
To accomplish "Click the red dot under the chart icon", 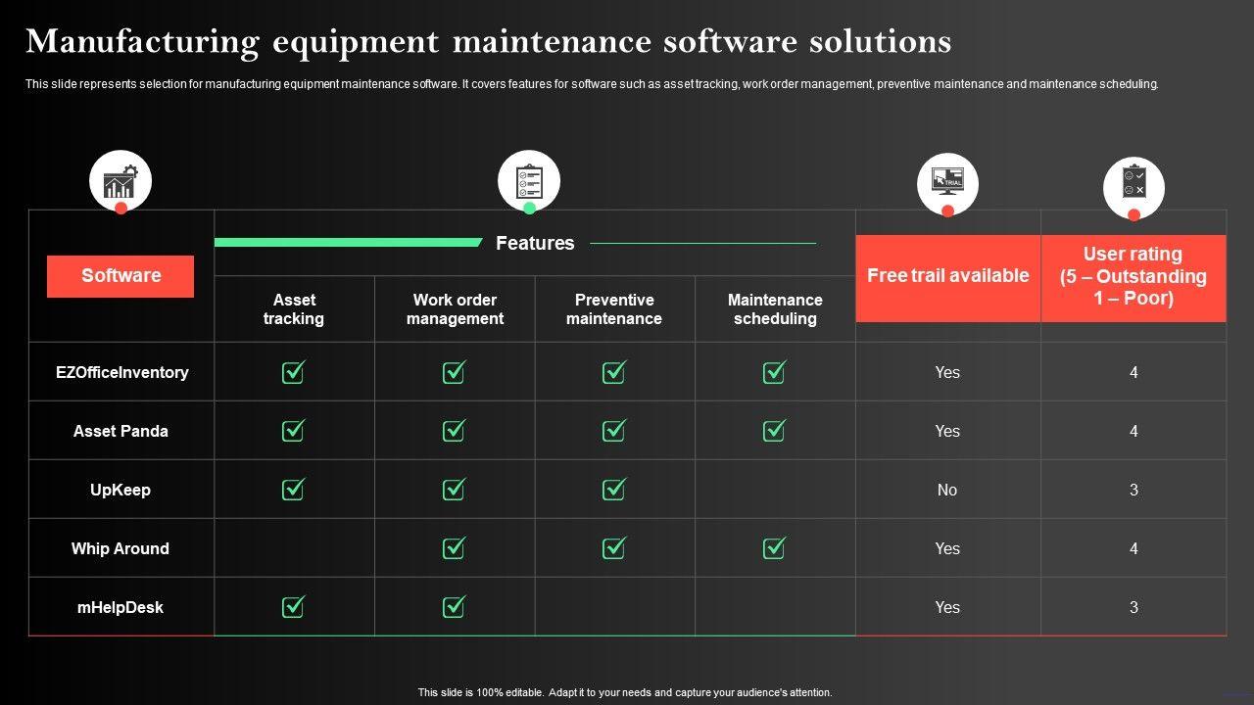I will tap(121, 208).
